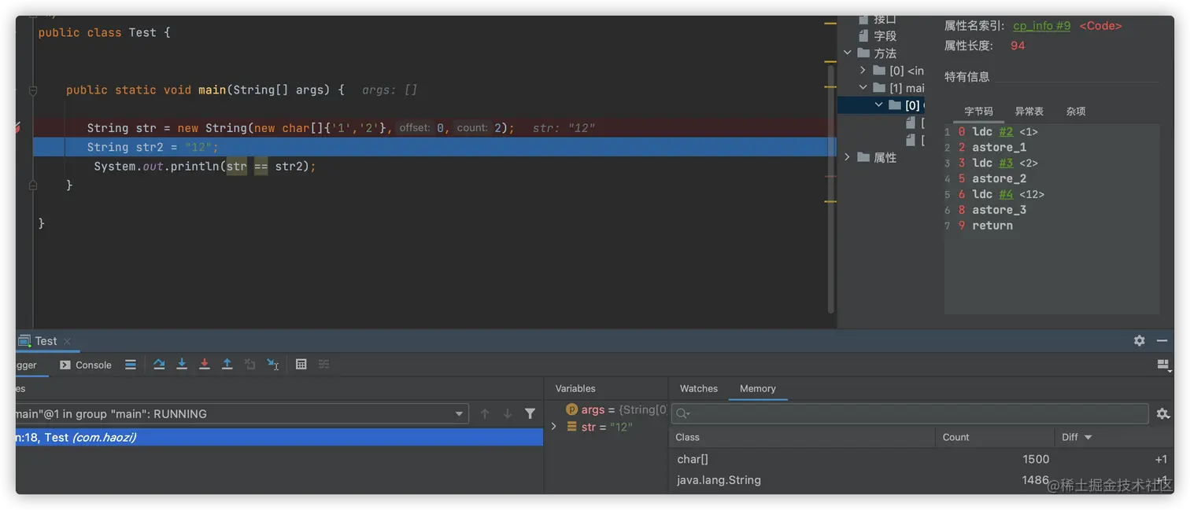Select previous frame with up arrow
Viewport: 1190px width, 510px height.
point(485,413)
